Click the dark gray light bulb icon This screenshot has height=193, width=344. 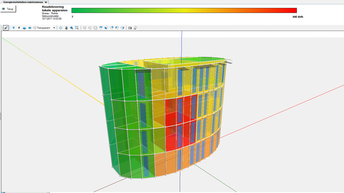click(x=19, y=28)
